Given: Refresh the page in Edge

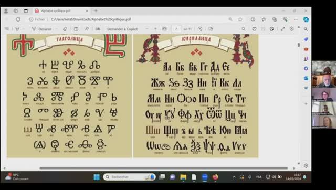Looking at the screenshot, I should coord(18,19).
